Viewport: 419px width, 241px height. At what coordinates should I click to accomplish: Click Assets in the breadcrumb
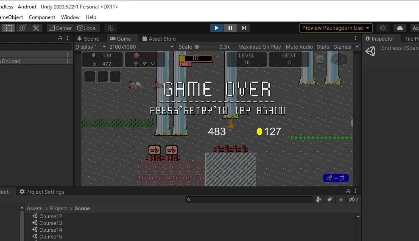coord(34,208)
